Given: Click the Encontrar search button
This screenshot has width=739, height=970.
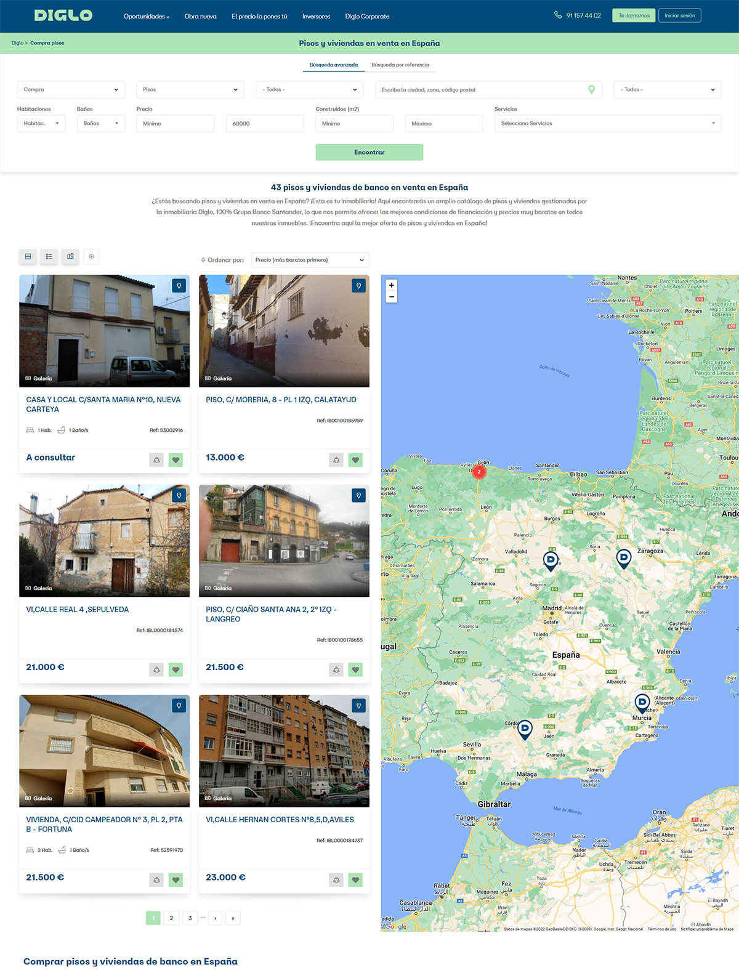Looking at the screenshot, I should click(369, 152).
